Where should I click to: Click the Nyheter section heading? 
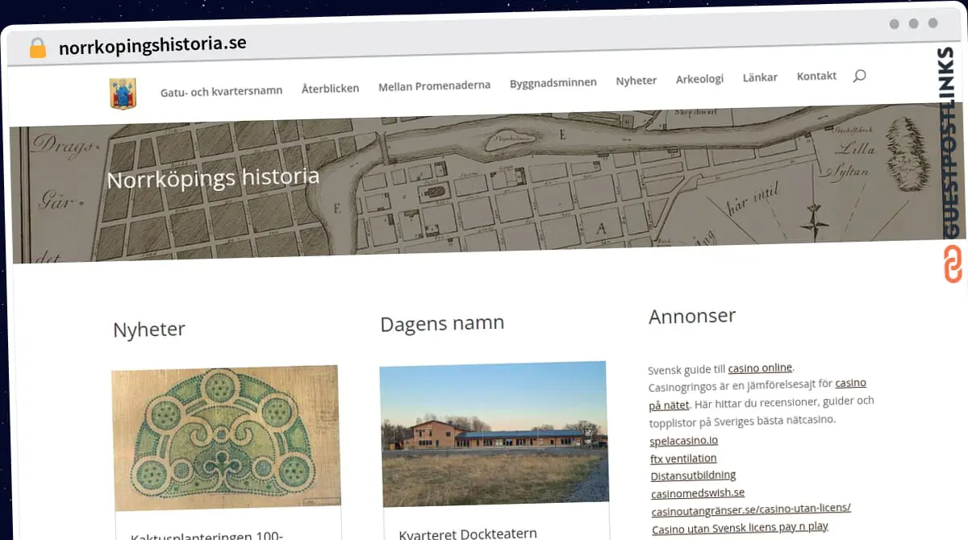point(149,329)
